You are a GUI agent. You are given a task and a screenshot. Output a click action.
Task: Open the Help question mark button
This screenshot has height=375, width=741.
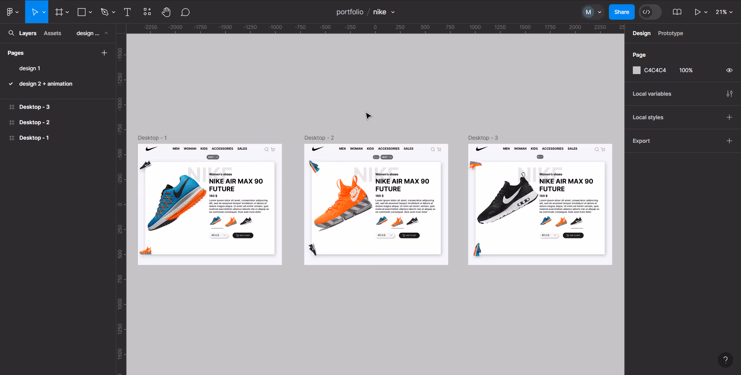tap(725, 360)
